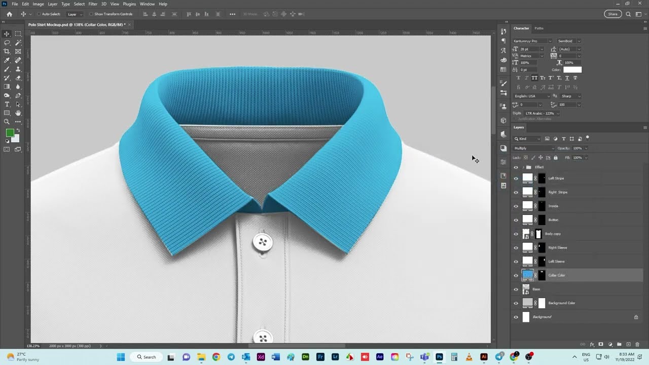Hide the Right Stripe layer

[516, 192]
